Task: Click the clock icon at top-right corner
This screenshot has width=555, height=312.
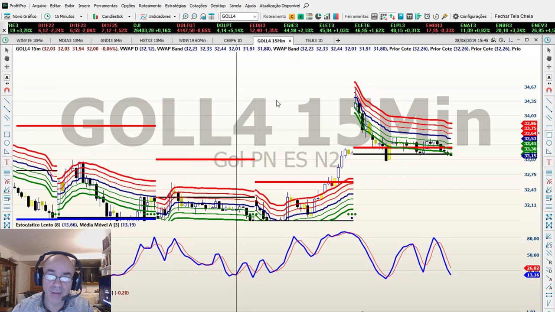Action: (548, 40)
